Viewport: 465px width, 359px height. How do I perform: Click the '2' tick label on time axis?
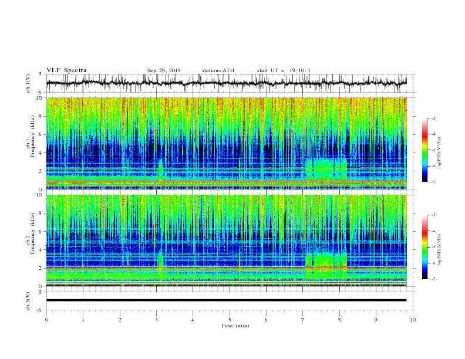[120, 320]
